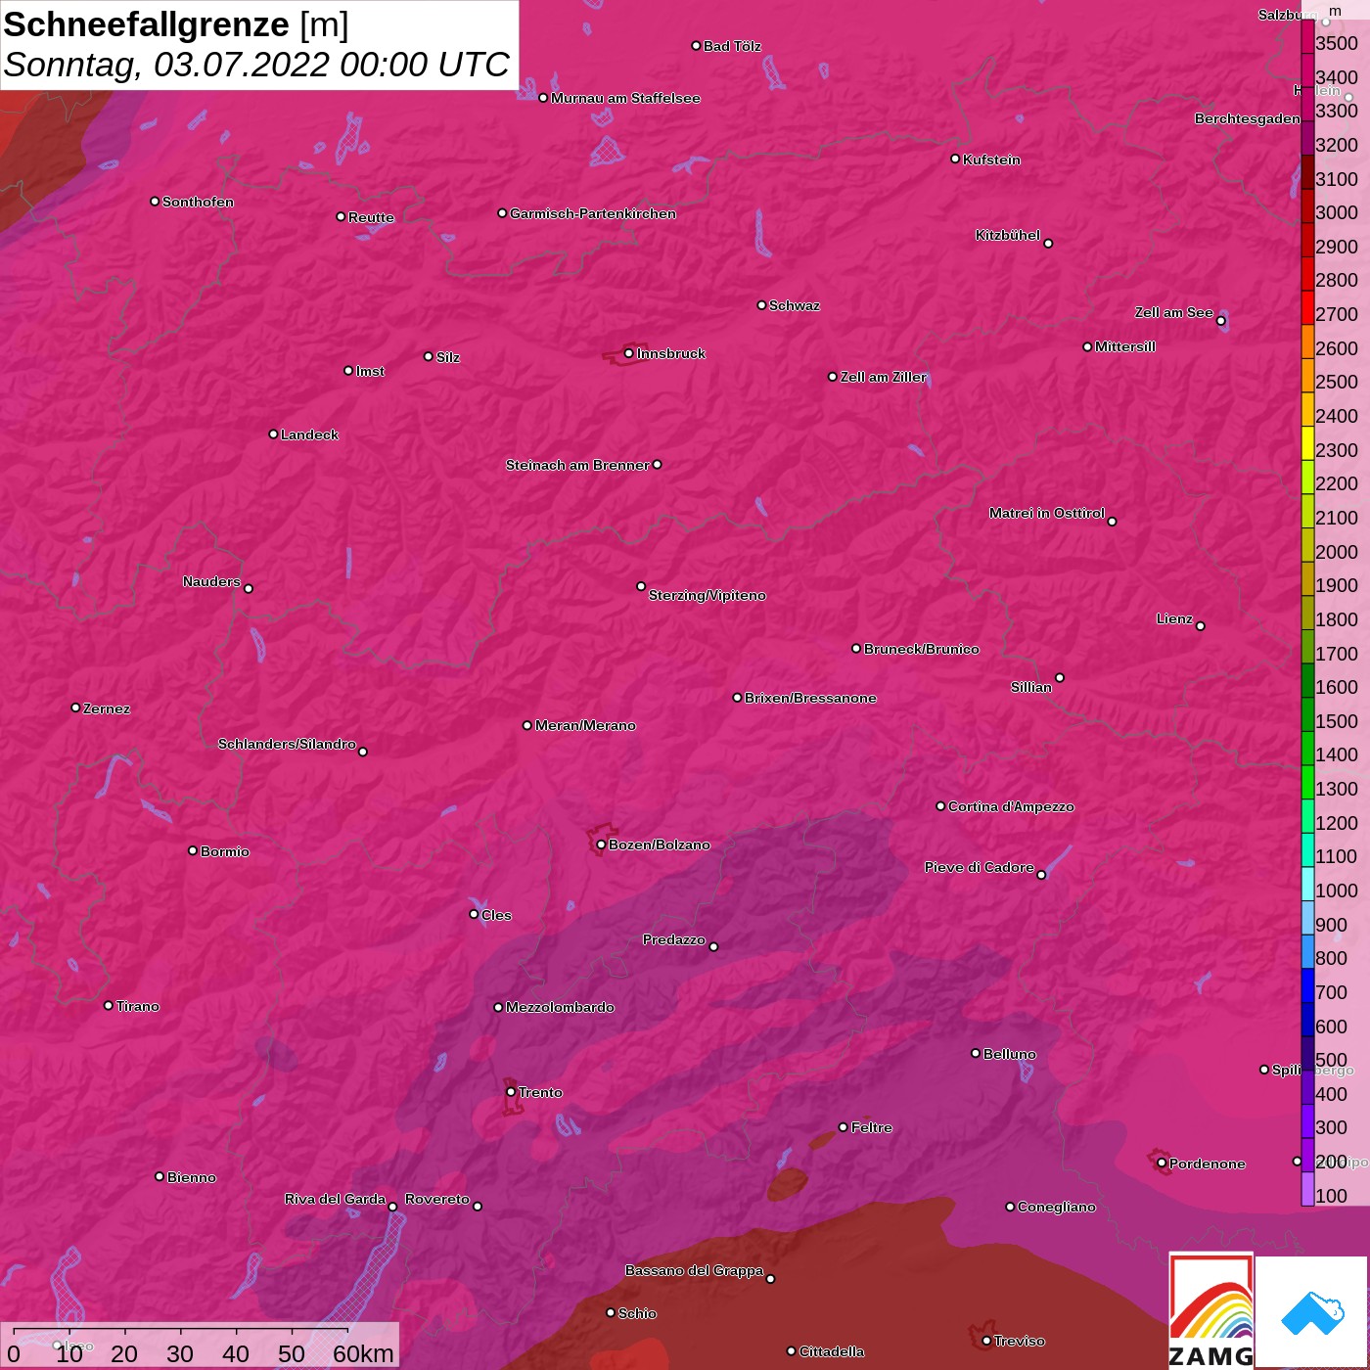Click the Zernez label
This screenshot has width=1370, height=1370.
pos(107,708)
